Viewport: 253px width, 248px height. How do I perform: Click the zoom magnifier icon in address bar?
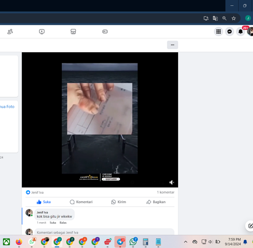tap(224, 18)
